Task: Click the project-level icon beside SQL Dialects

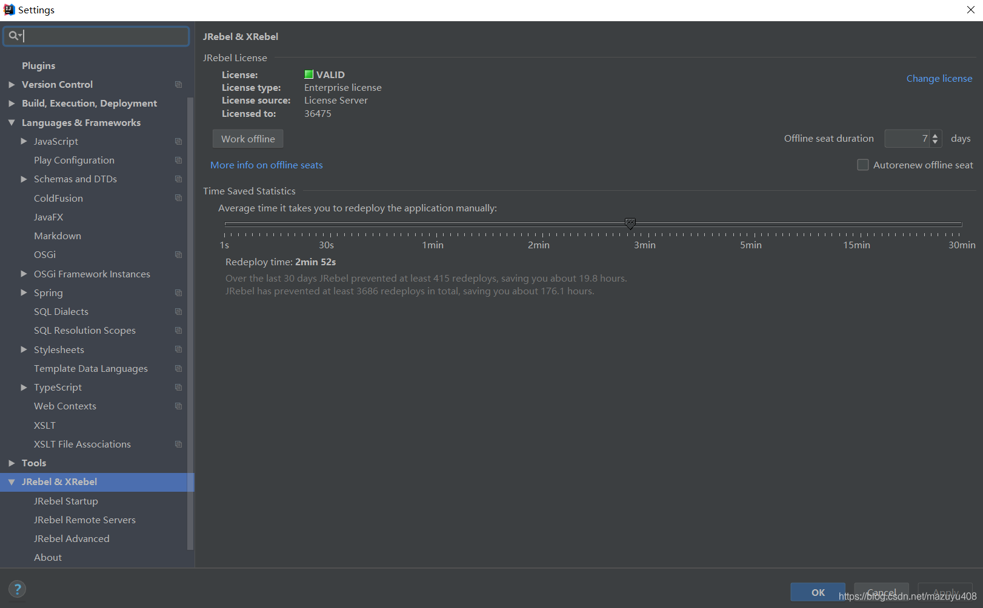Action: coord(178,312)
